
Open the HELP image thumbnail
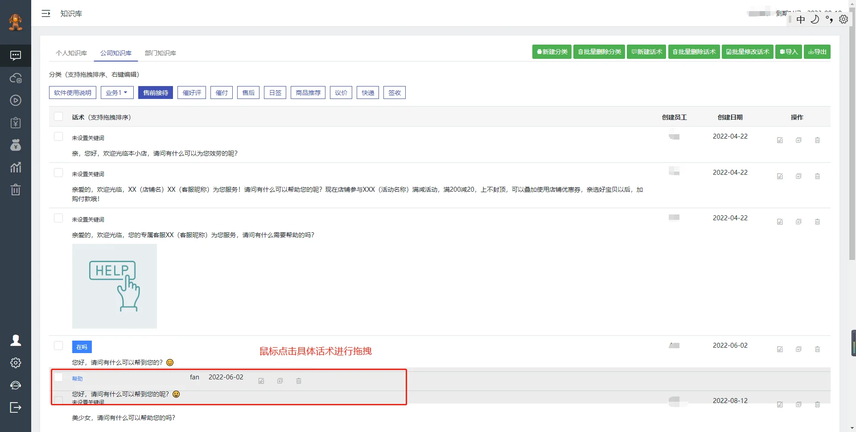(115, 286)
